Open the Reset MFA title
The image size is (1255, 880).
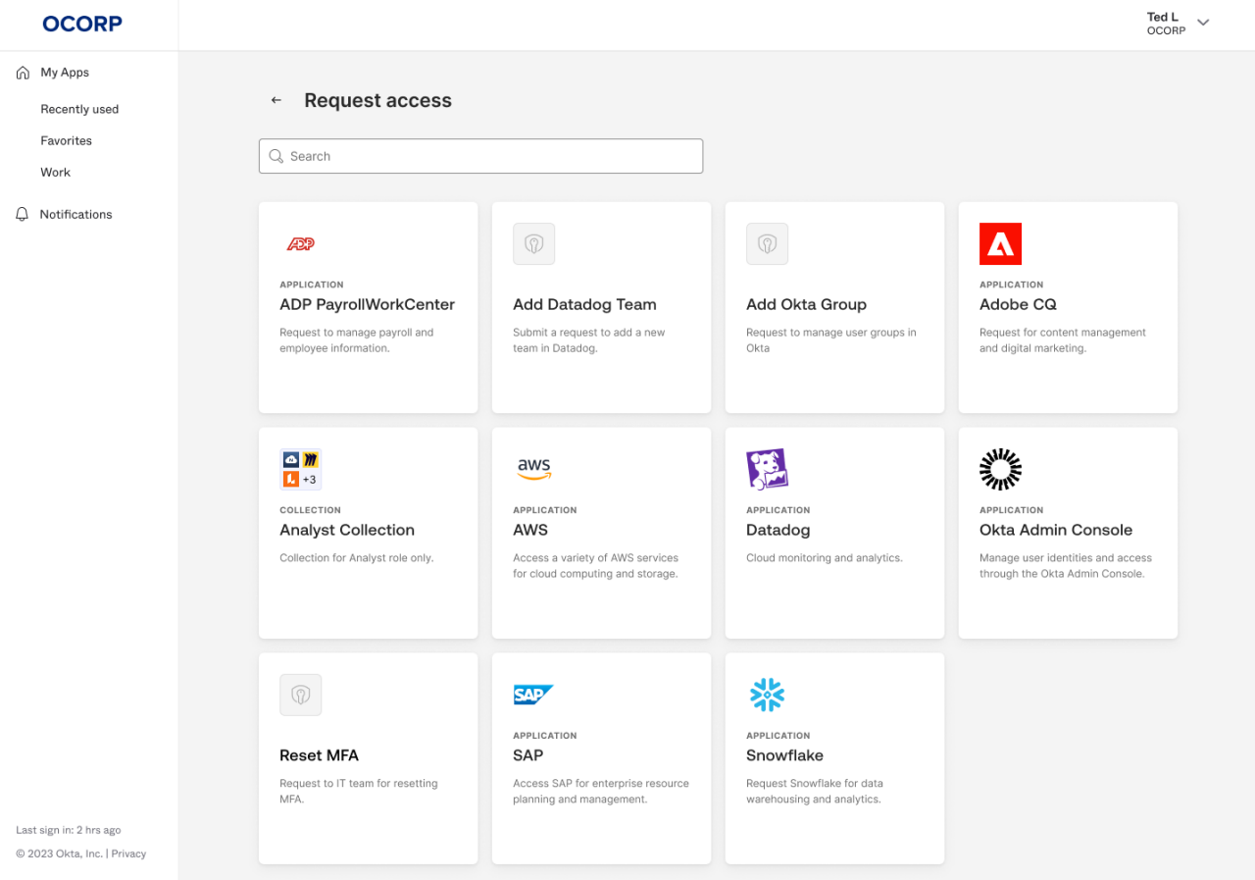pyautogui.click(x=320, y=755)
